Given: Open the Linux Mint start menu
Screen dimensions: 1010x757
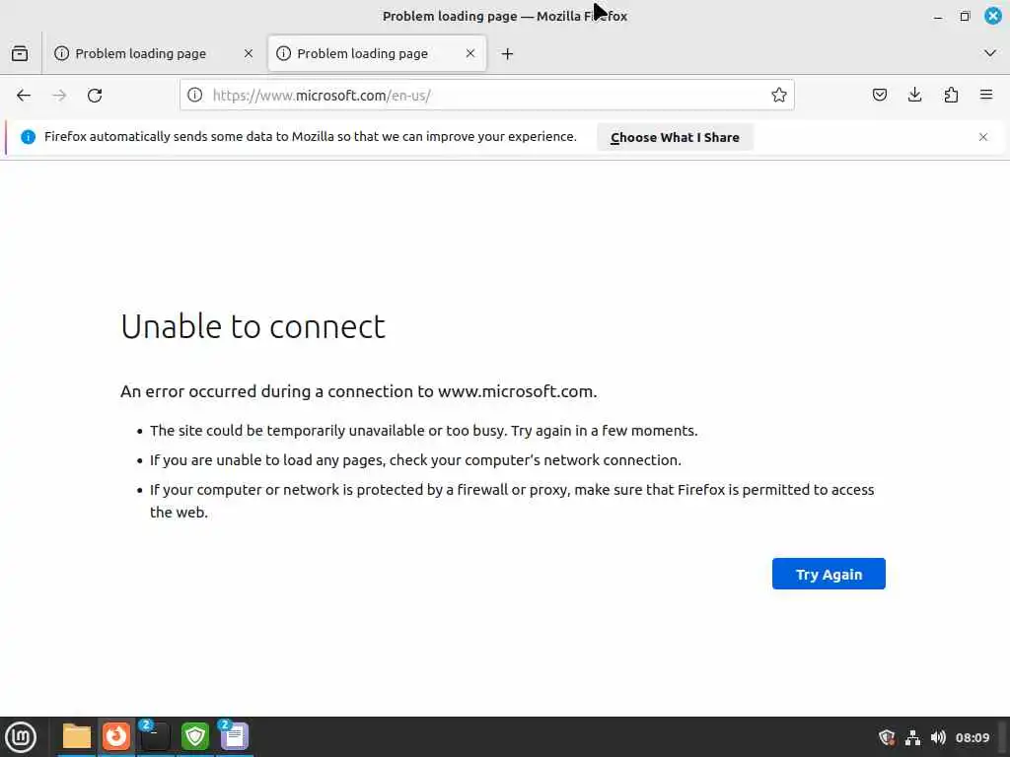Looking at the screenshot, I should coord(21,736).
